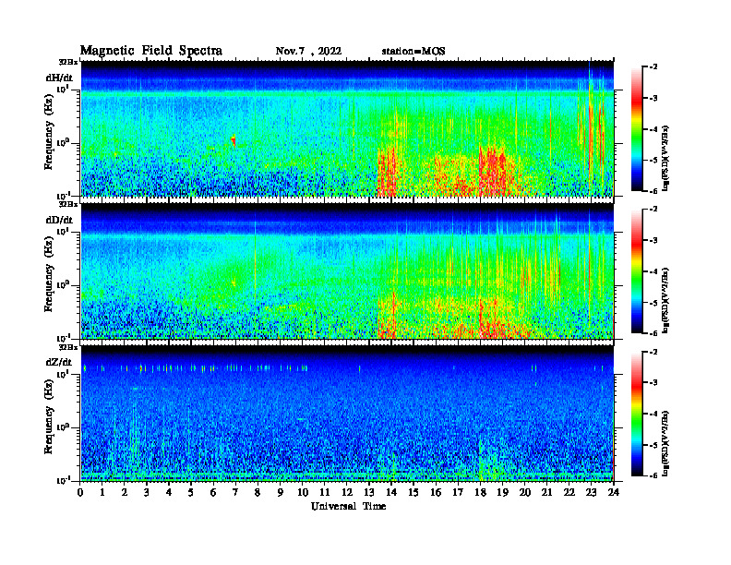Click the date "Nov.7 , 2022"
Screen dimensions: 731x565
click(x=308, y=52)
